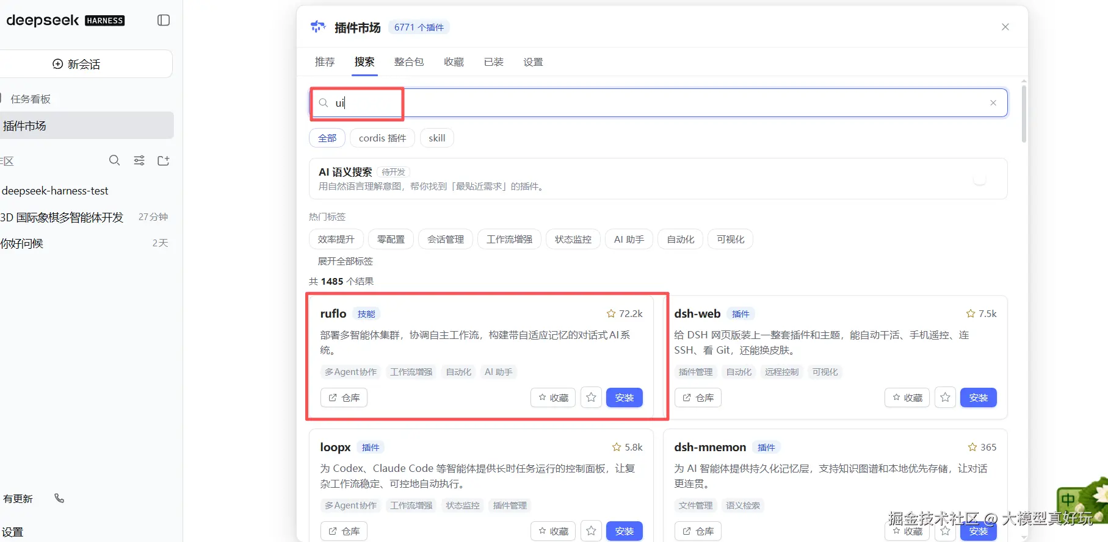Open the 仓库 repository for ruflo
Screen dimensions: 1108x542
tap(344, 398)
